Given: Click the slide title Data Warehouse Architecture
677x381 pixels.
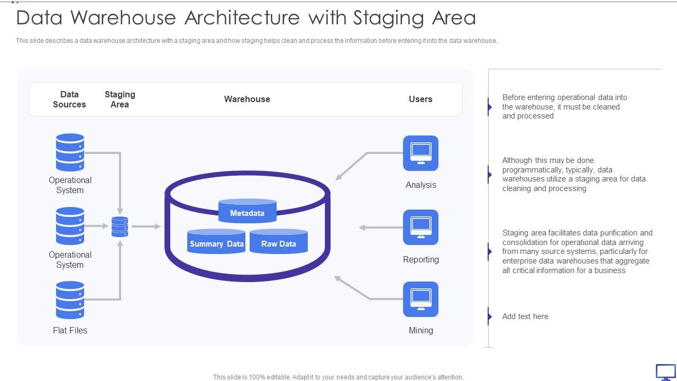Looking at the screenshot, I should pos(246,18).
